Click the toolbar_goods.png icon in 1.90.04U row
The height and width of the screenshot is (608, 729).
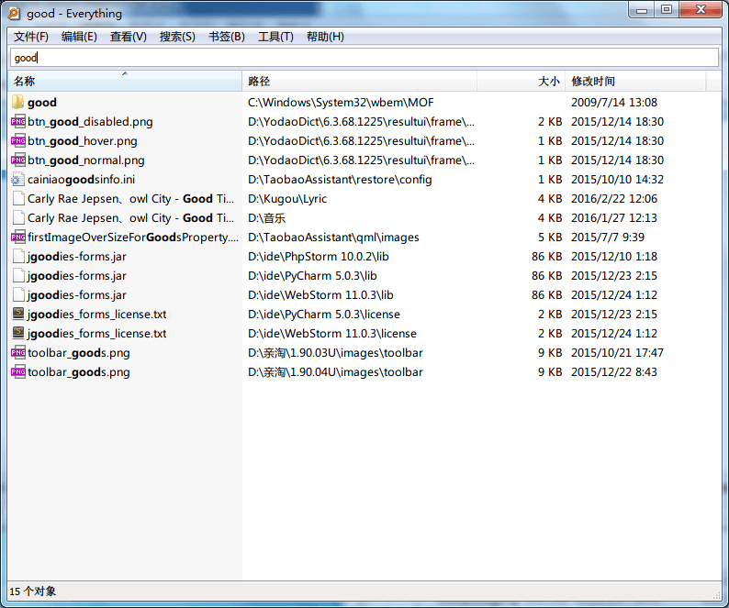point(18,372)
